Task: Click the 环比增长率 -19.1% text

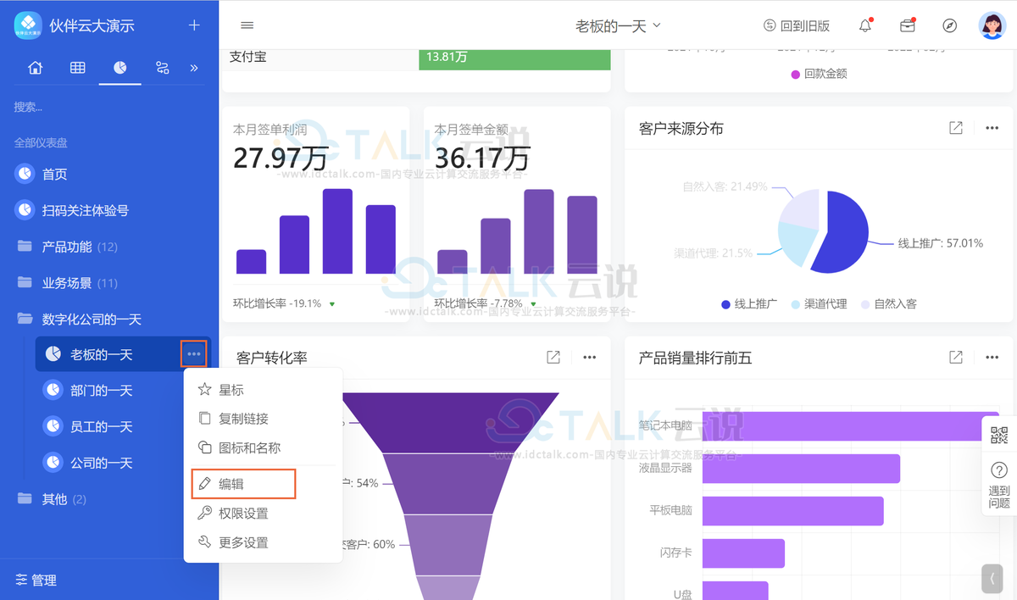Action: pyautogui.click(x=277, y=303)
